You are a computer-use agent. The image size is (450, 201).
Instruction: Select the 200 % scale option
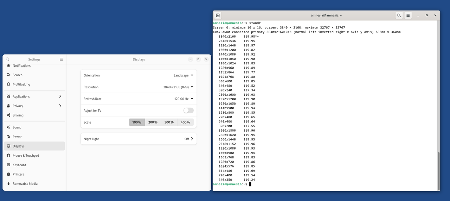[153, 123]
